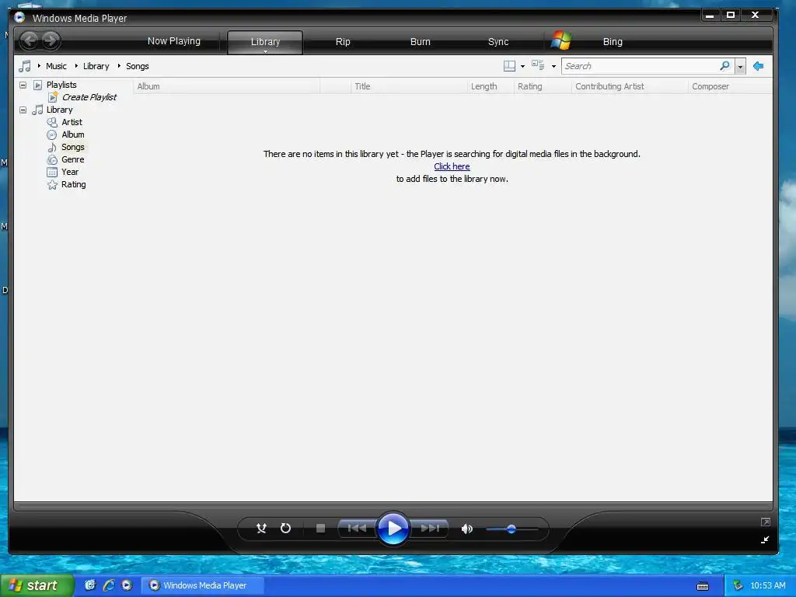Click the Stop button
The height and width of the screenshot is (597, 796).
320,529
